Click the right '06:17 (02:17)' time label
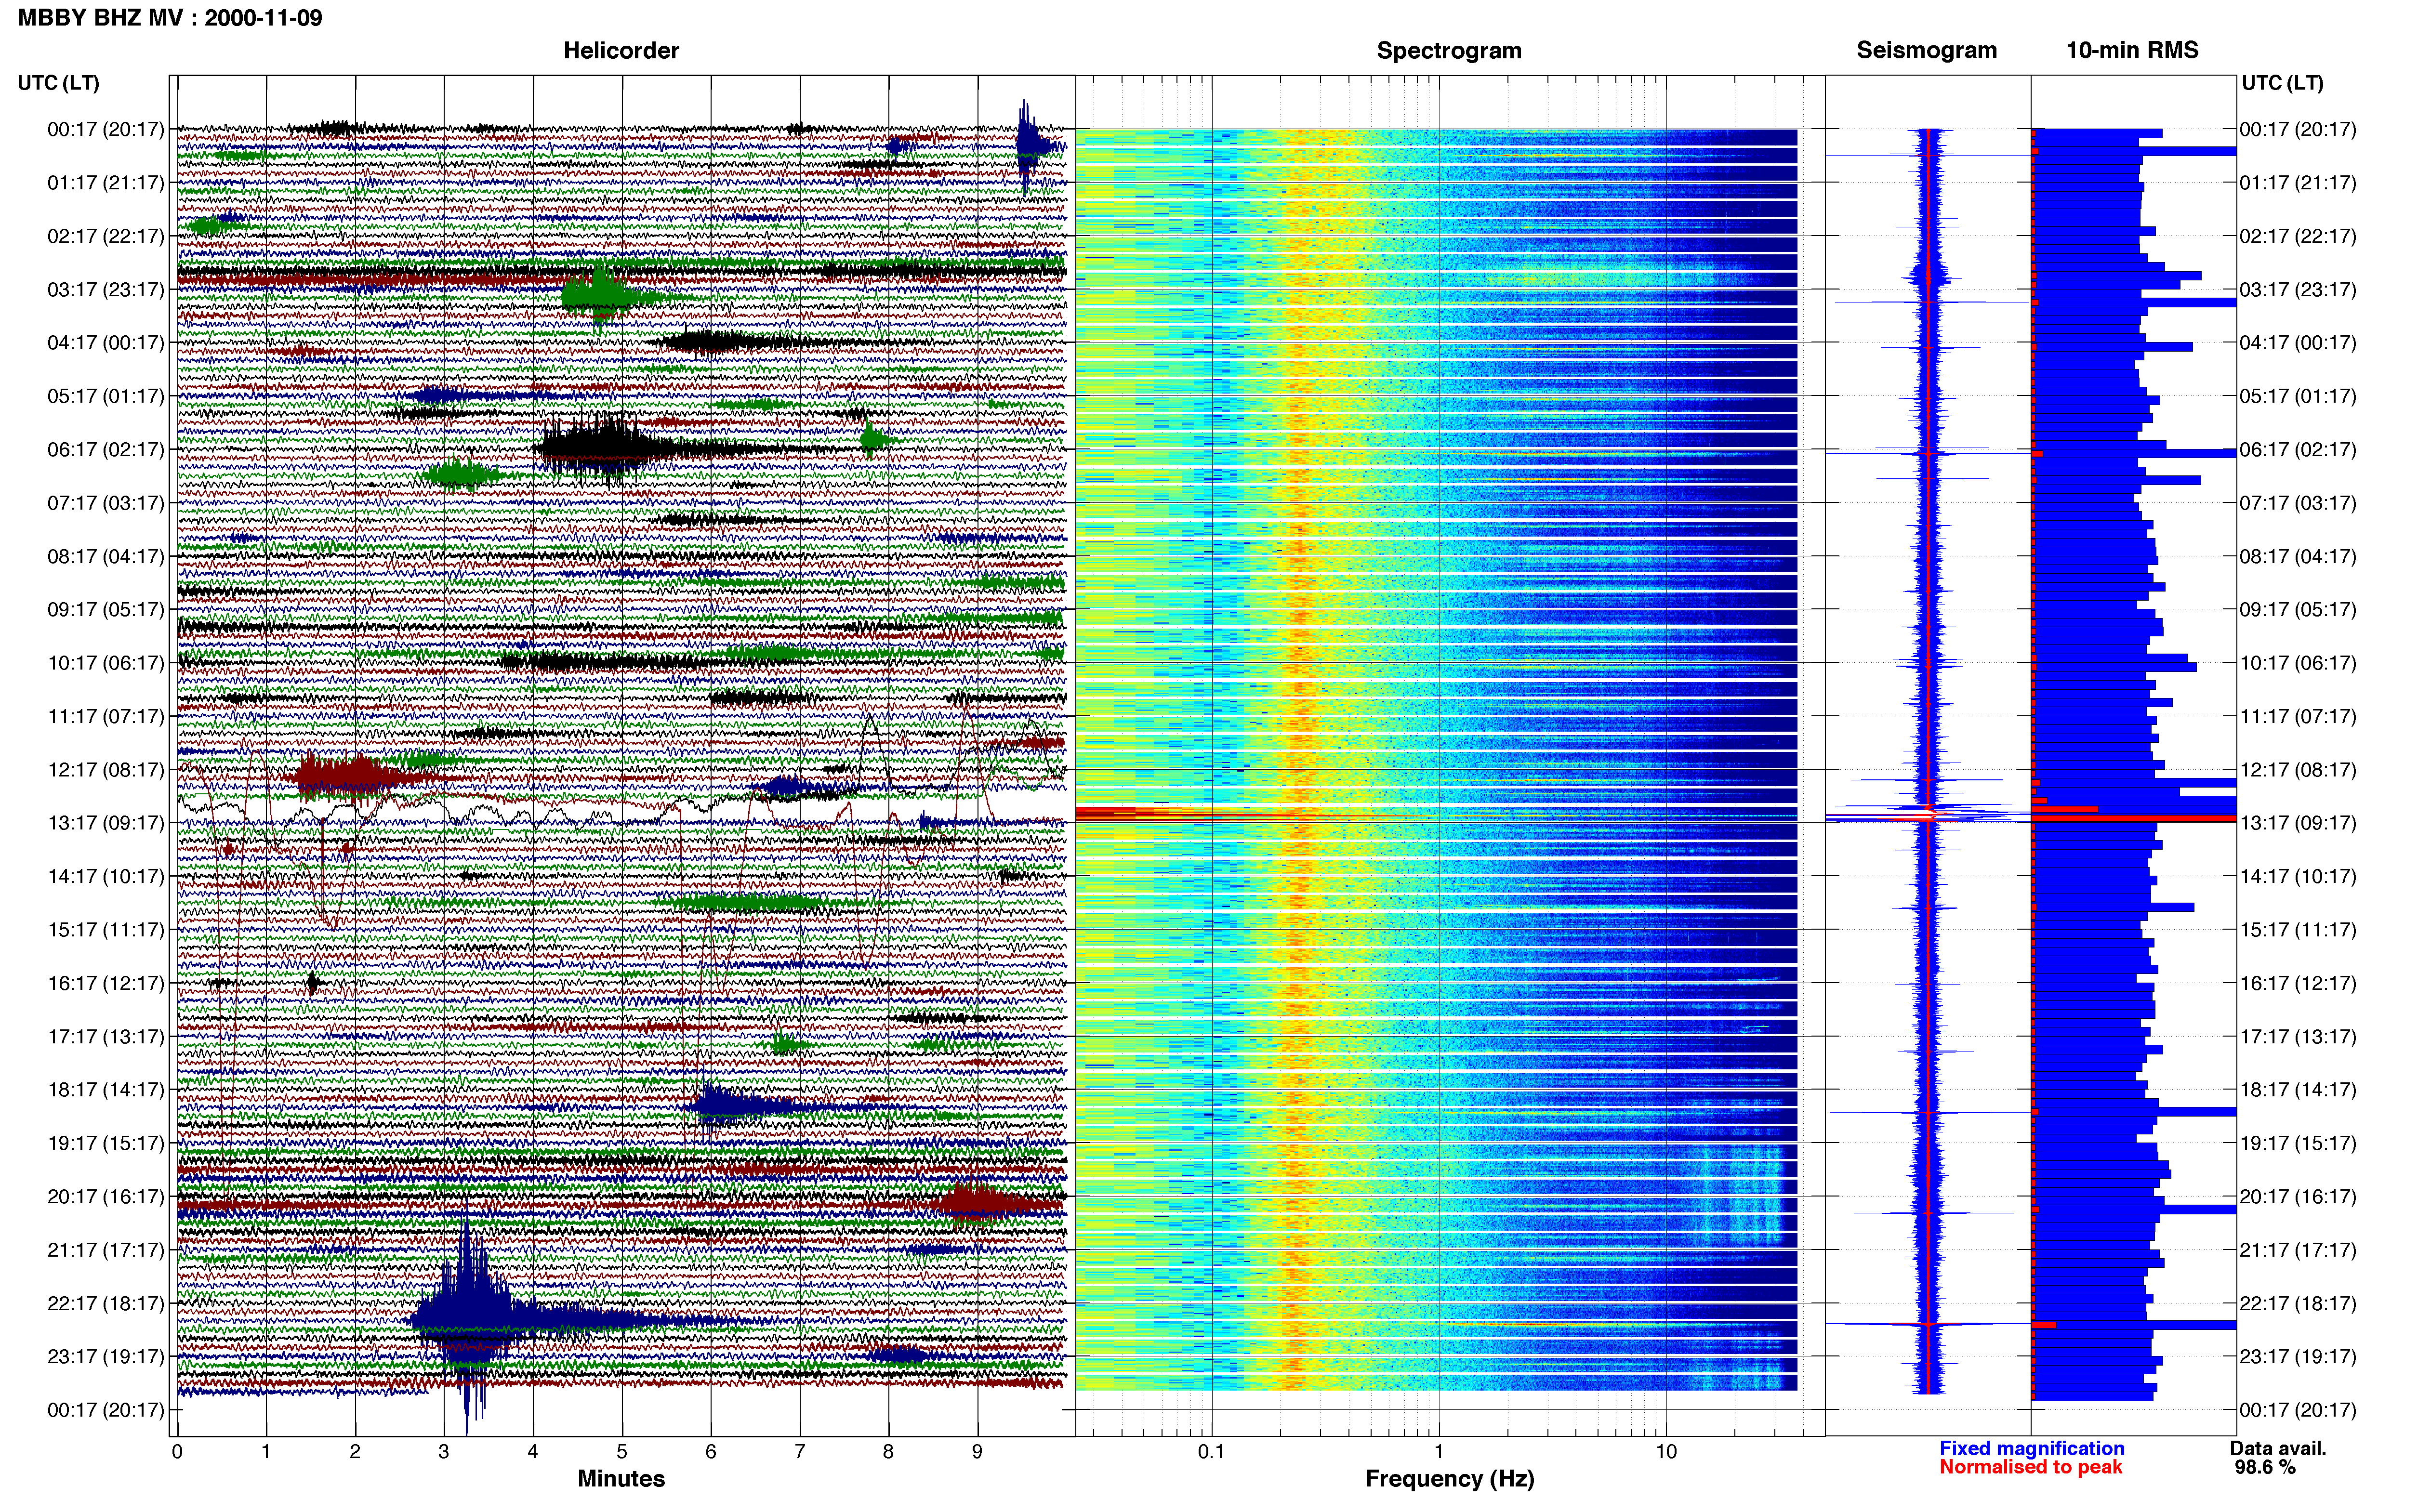 tap(2298, 449)
